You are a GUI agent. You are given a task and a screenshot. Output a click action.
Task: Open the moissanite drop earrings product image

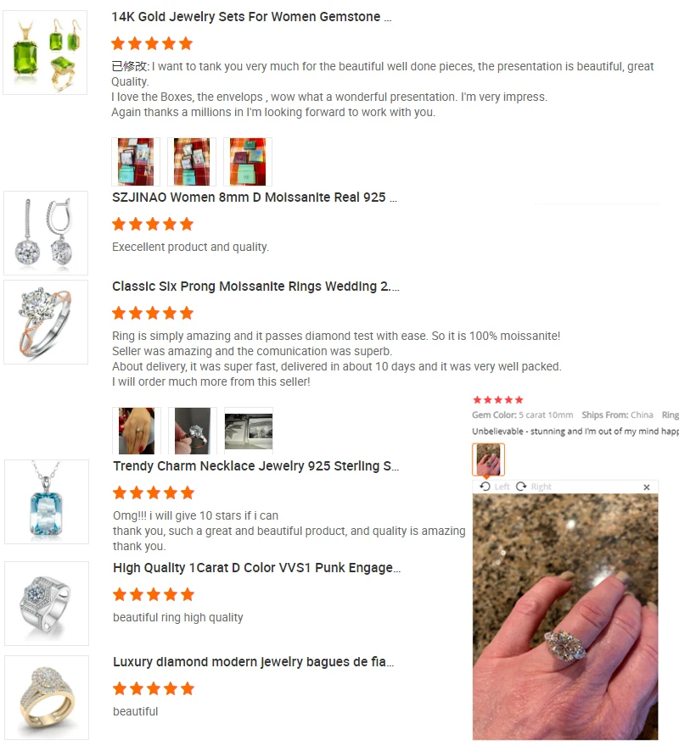pyautogui.click(x=46, y=233)
